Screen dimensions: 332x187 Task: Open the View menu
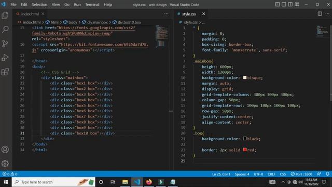pyautogui.click(x=56, y=5)
